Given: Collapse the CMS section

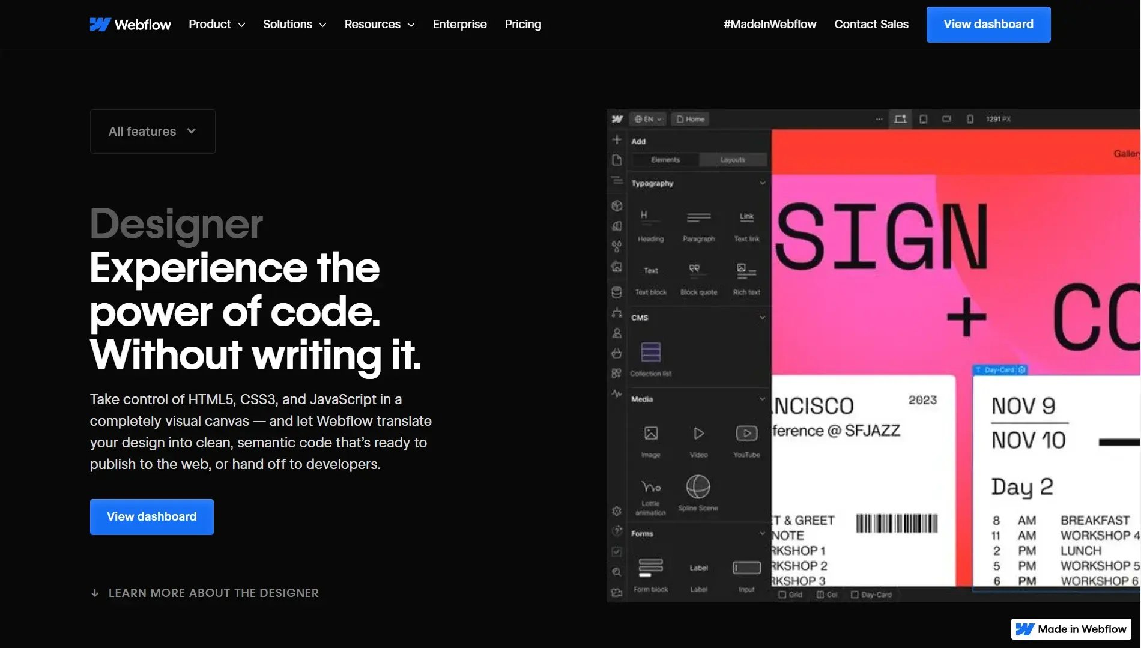Looking at the screenshot, I should click(x=762, y=318).
